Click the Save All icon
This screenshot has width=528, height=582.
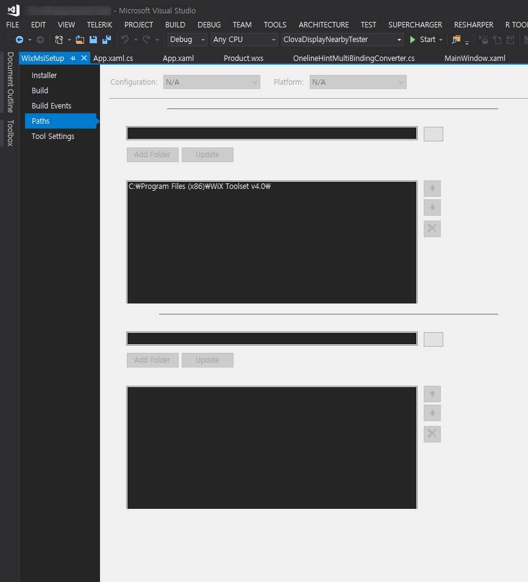pyautogui.click(x=107, y=40)
